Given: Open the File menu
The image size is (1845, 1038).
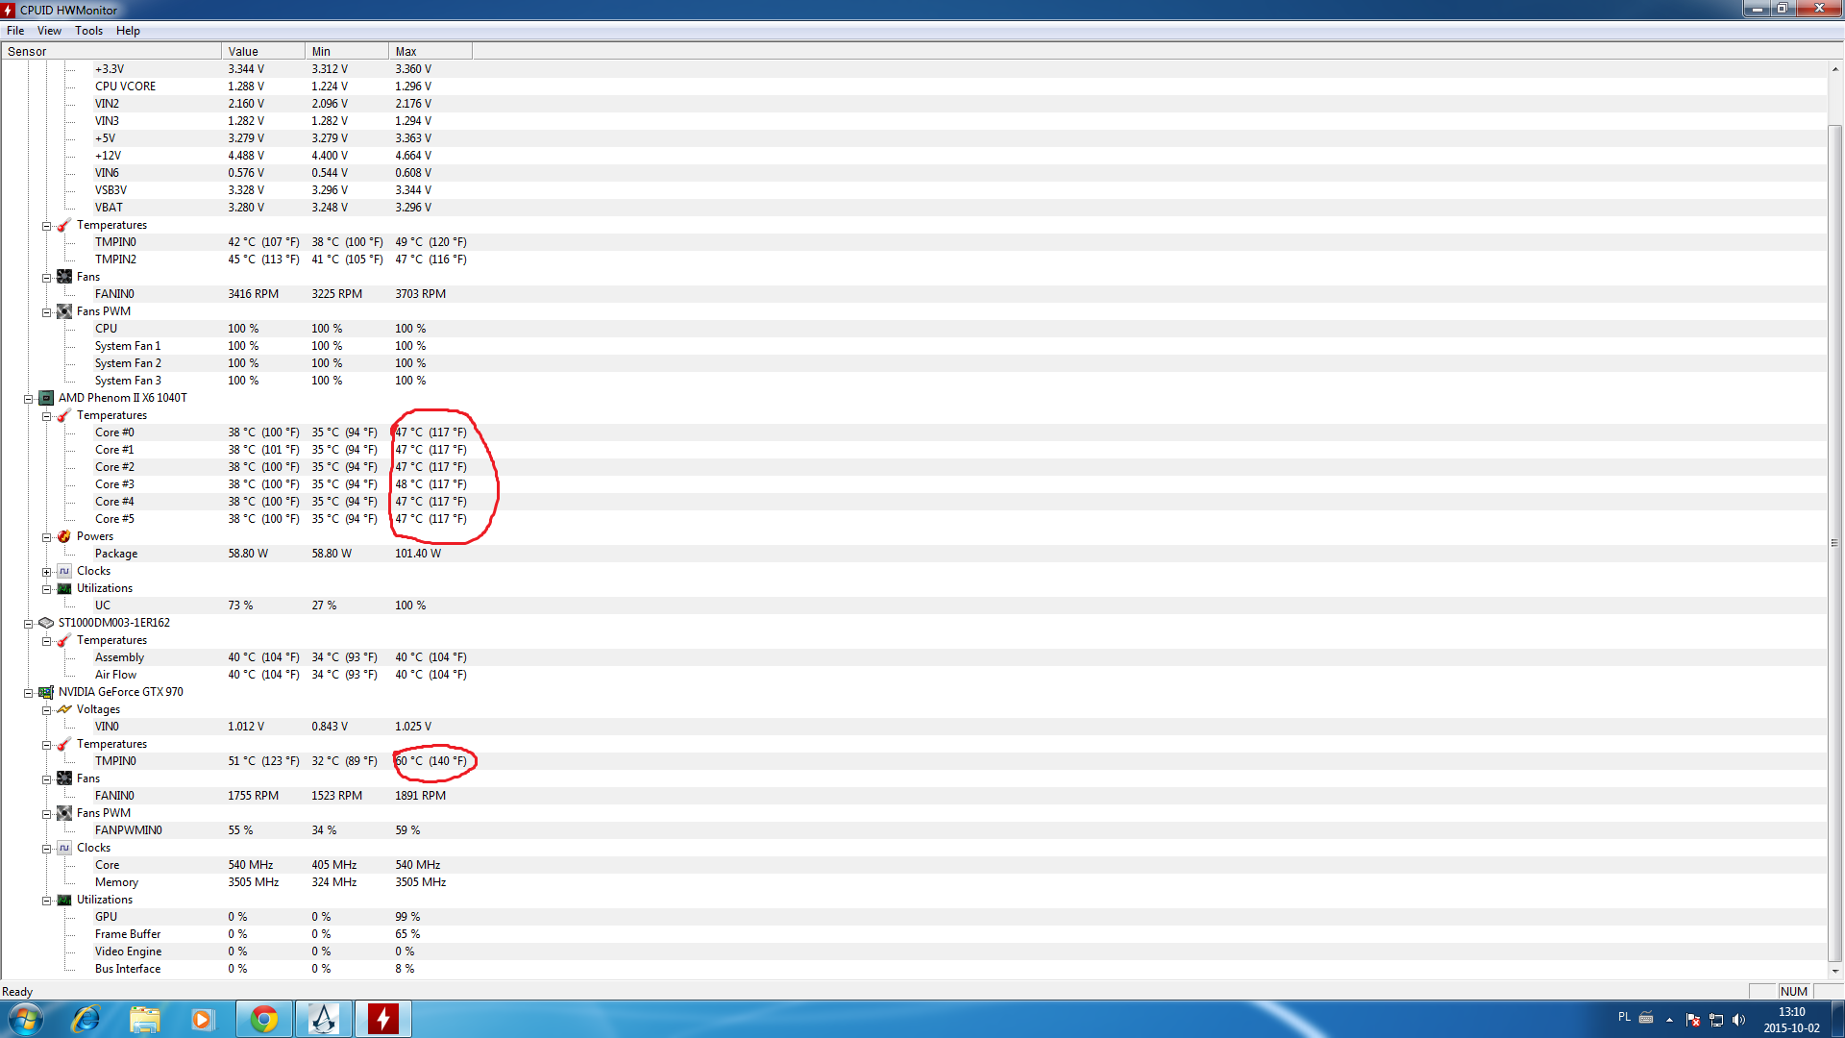Looking at the screenshot, I should coord(15,31).
